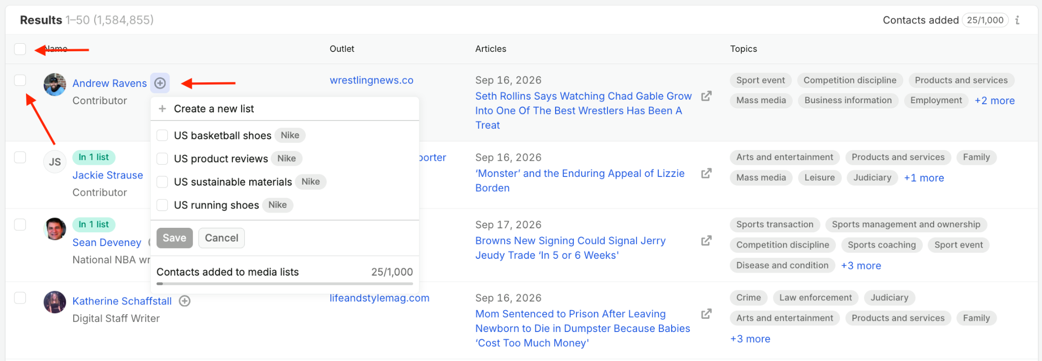
Task: Toggle the select-all checkbox in table header
Action: pos(20,49)
